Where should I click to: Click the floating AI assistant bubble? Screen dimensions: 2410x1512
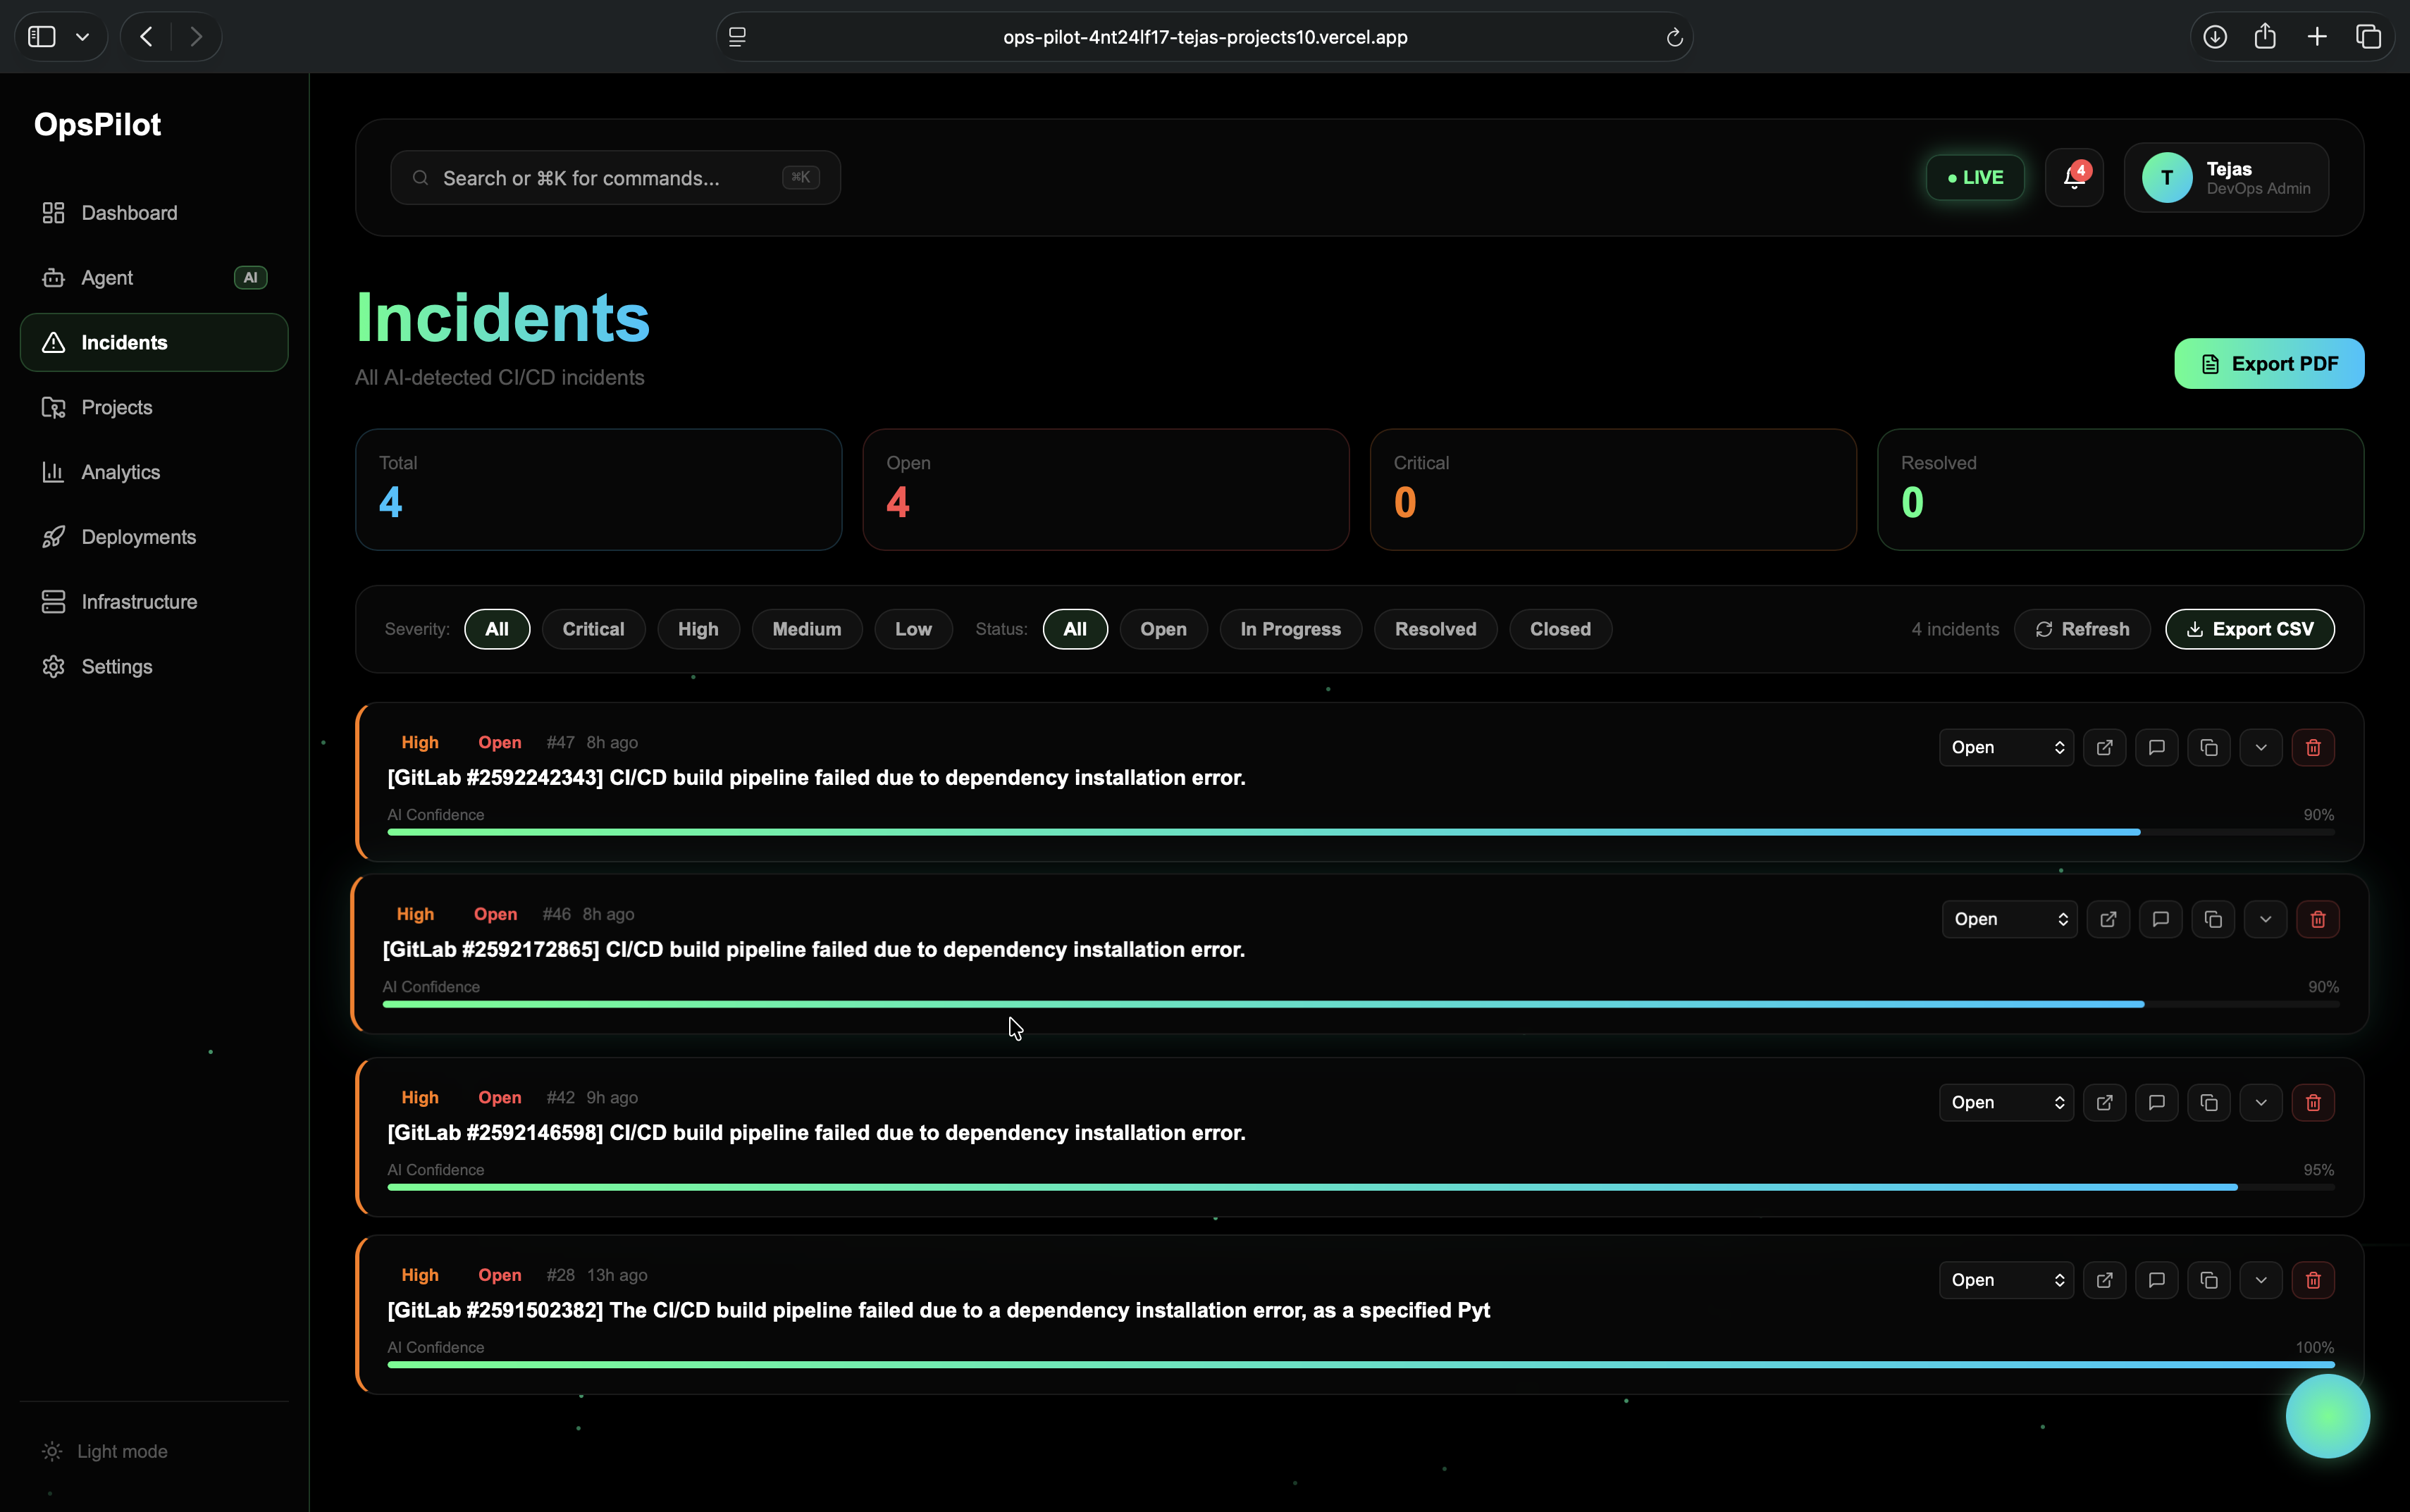tap(2327, 1415)
